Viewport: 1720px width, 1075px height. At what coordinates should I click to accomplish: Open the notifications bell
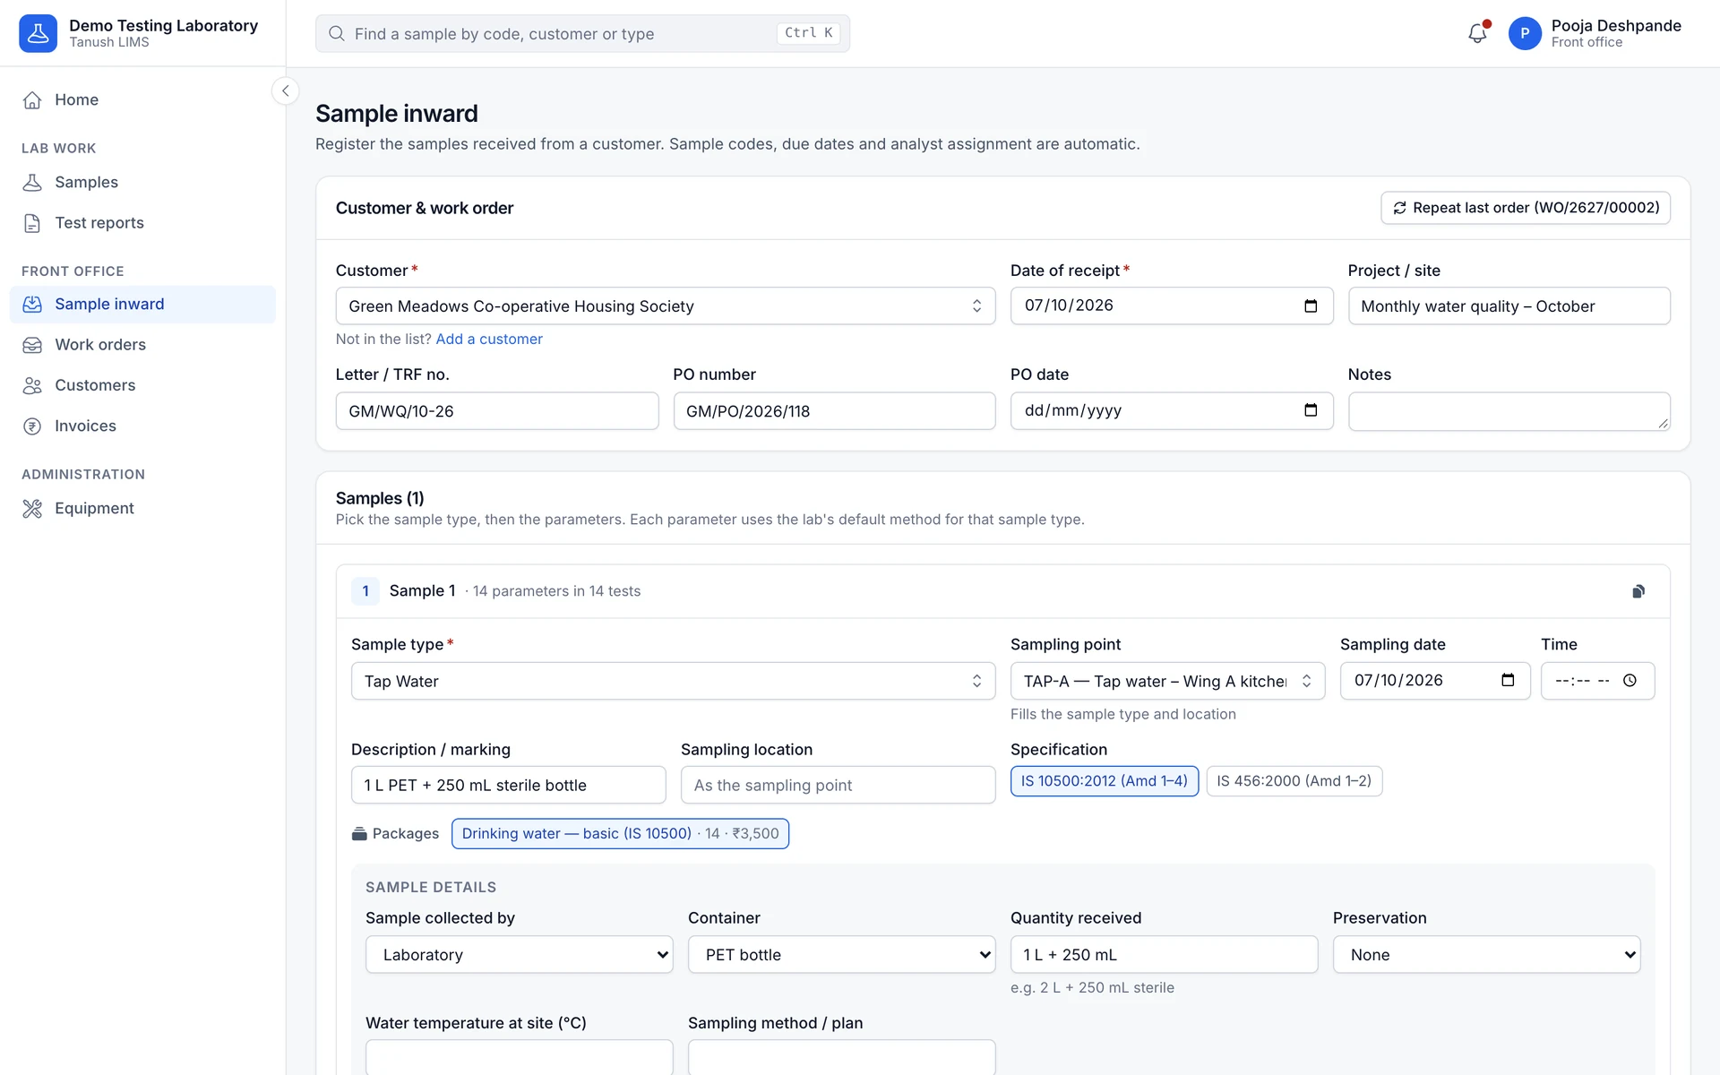[x=1477, y=33]
